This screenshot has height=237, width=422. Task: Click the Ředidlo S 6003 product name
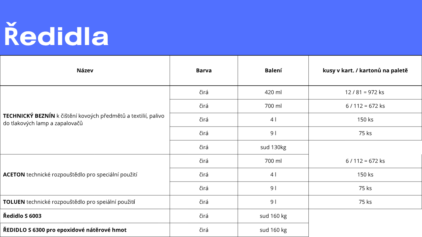[x=22, y=216]
